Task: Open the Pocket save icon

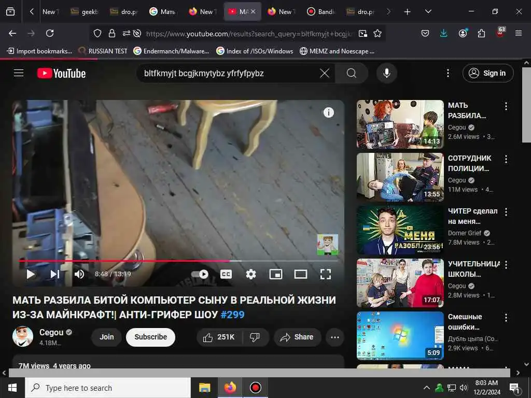Action: point(425,33)
